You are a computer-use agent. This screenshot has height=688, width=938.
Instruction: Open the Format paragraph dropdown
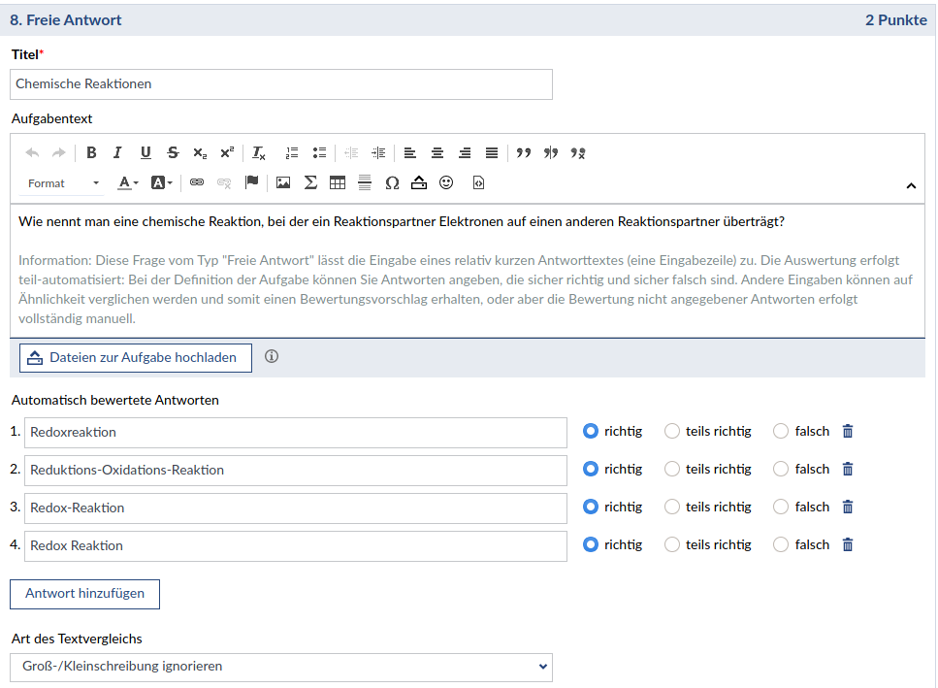pos(63,183)
